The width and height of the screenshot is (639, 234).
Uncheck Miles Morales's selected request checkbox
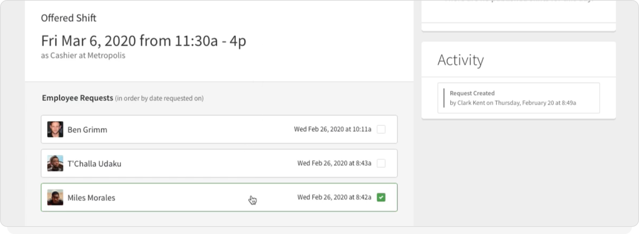pyautogui.click(x=381, y=197)
